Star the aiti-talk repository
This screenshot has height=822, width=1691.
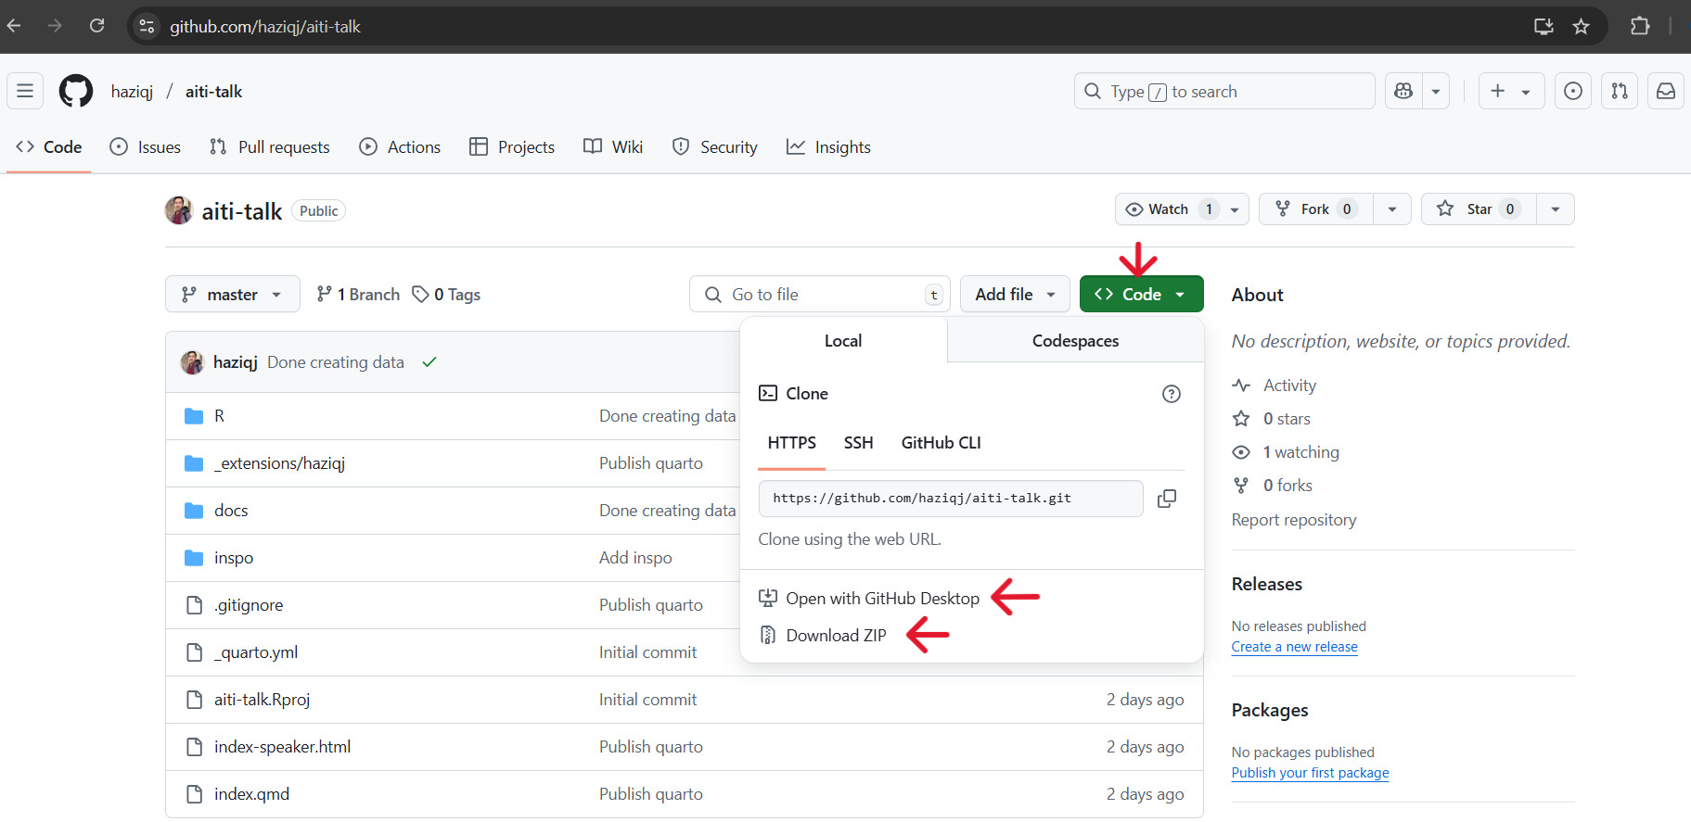tap(1478, 209)
